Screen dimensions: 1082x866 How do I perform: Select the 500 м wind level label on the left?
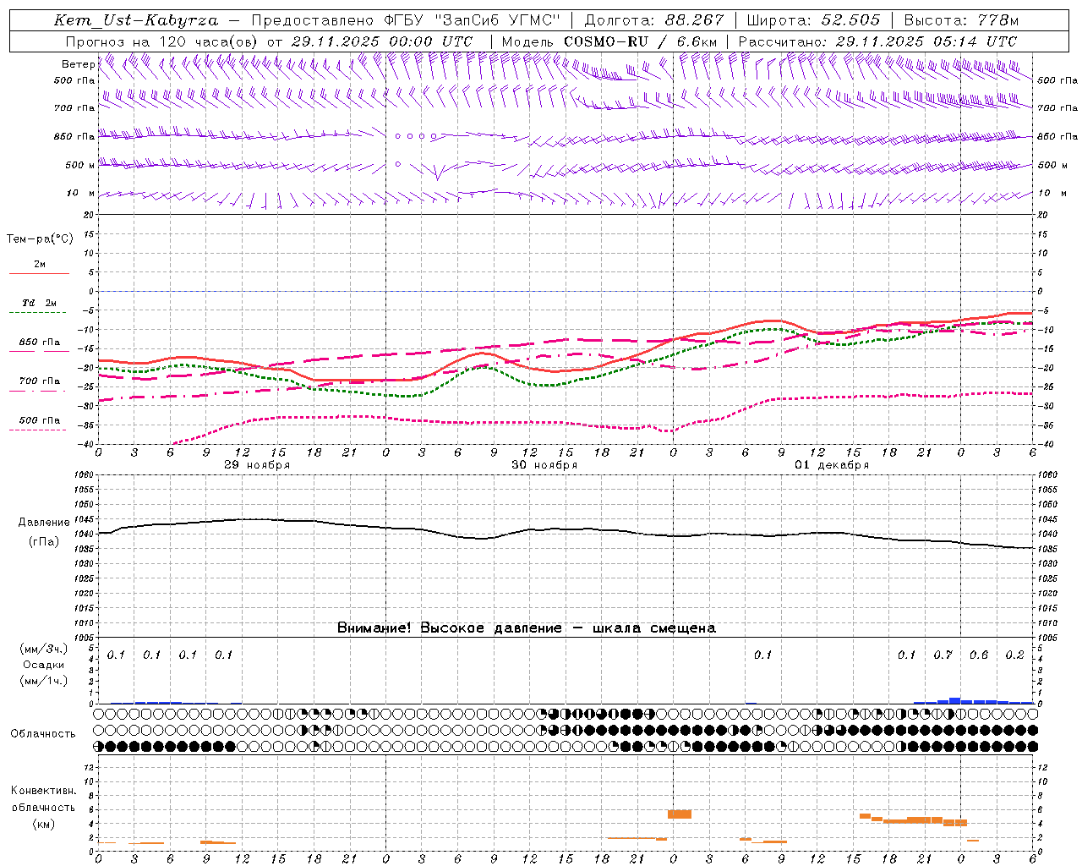80,165
